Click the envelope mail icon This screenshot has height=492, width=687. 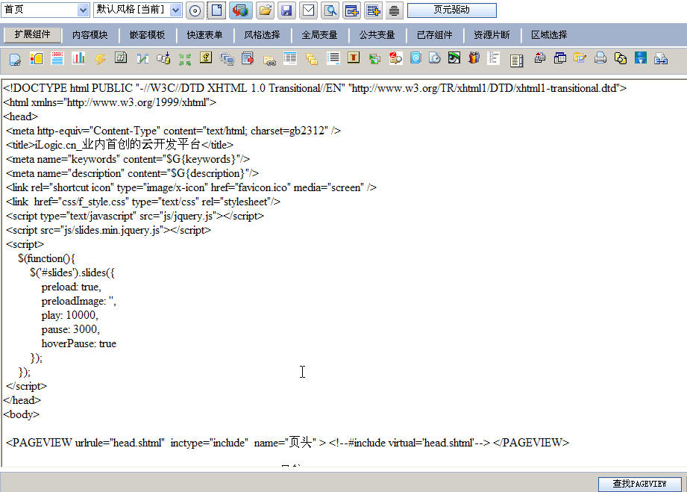[307, 10]
